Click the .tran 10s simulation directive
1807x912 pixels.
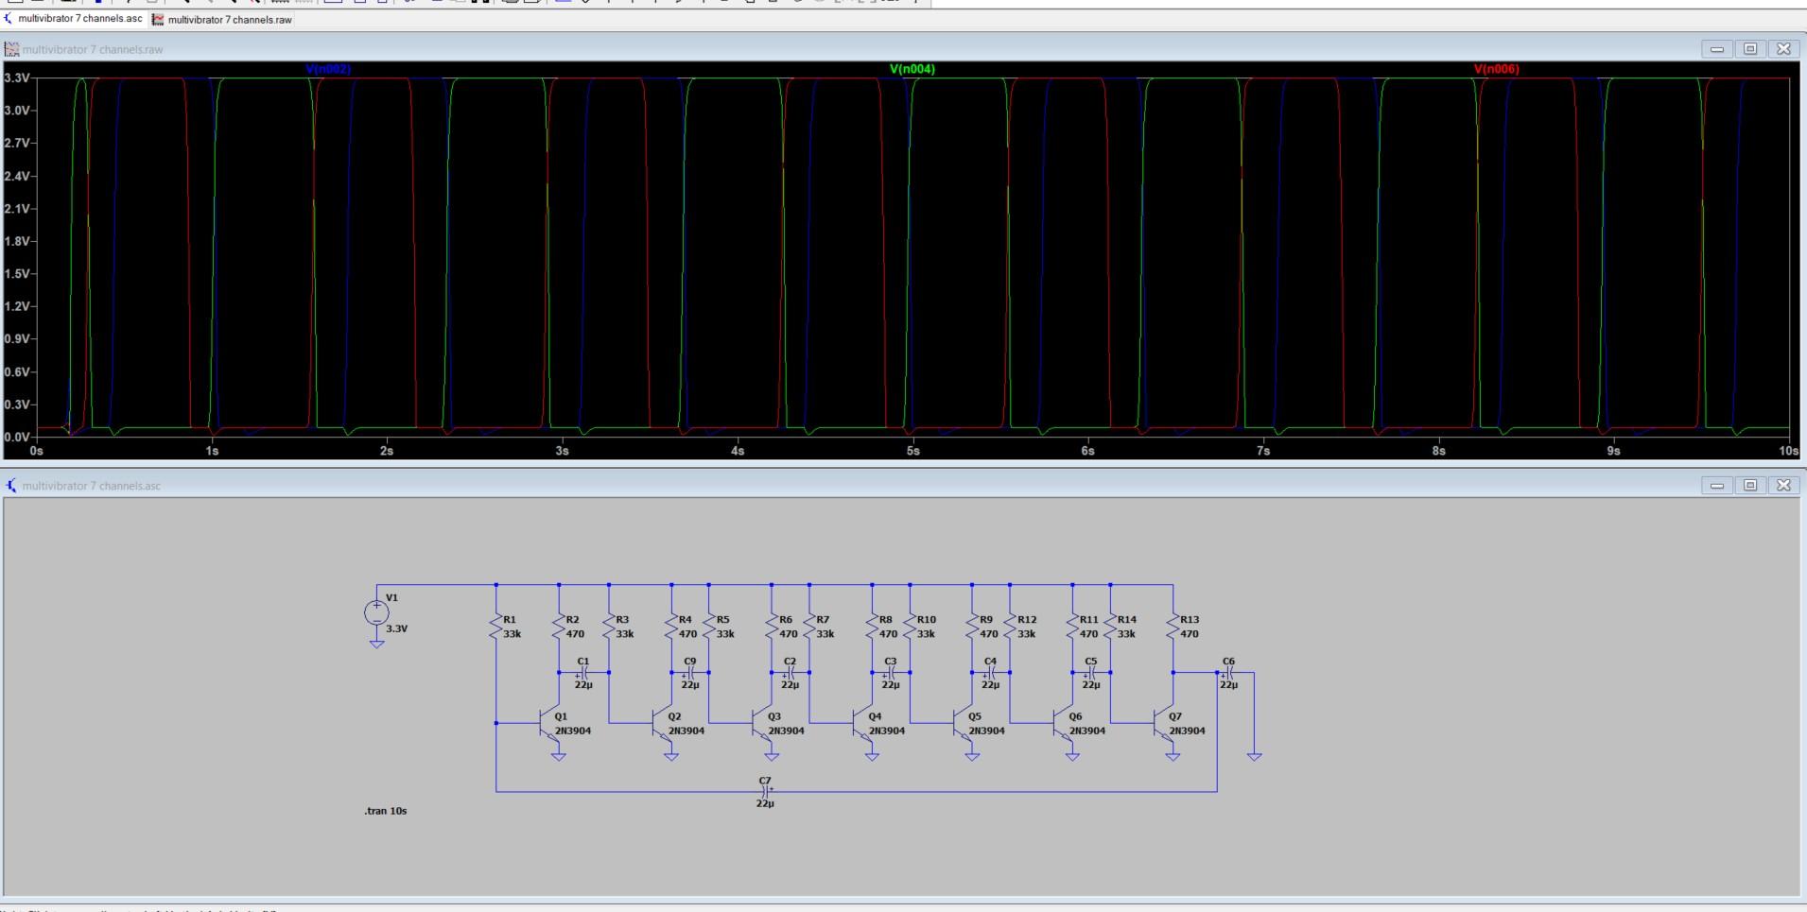tap(386, 811)
